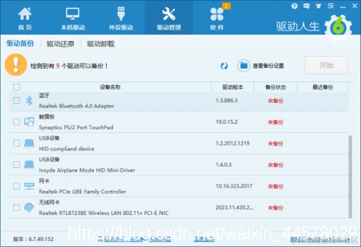The width and height of the screenshot is (361, 247).
Task: Toggle the select-all checkbox in header
Action: [16, 87]
